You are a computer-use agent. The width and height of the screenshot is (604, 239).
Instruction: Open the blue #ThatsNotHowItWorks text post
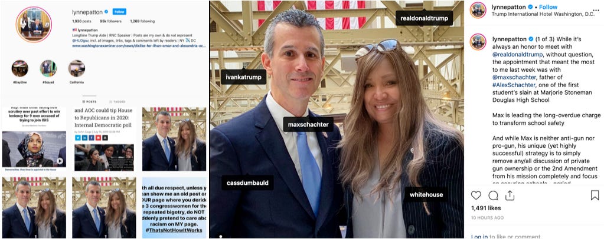point(174,207)
